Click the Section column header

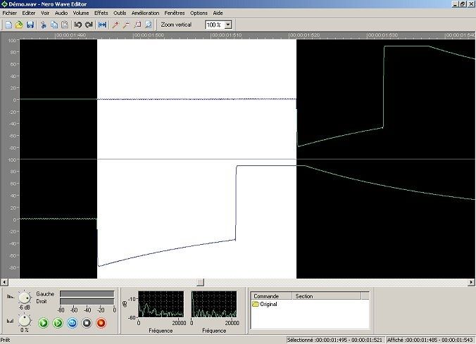click(327, 295)
